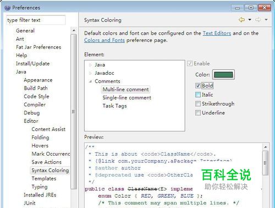The width and height of the screenshot is (275, 208).
Task: Open Folding preferences
Action: [x=40, y=138]
